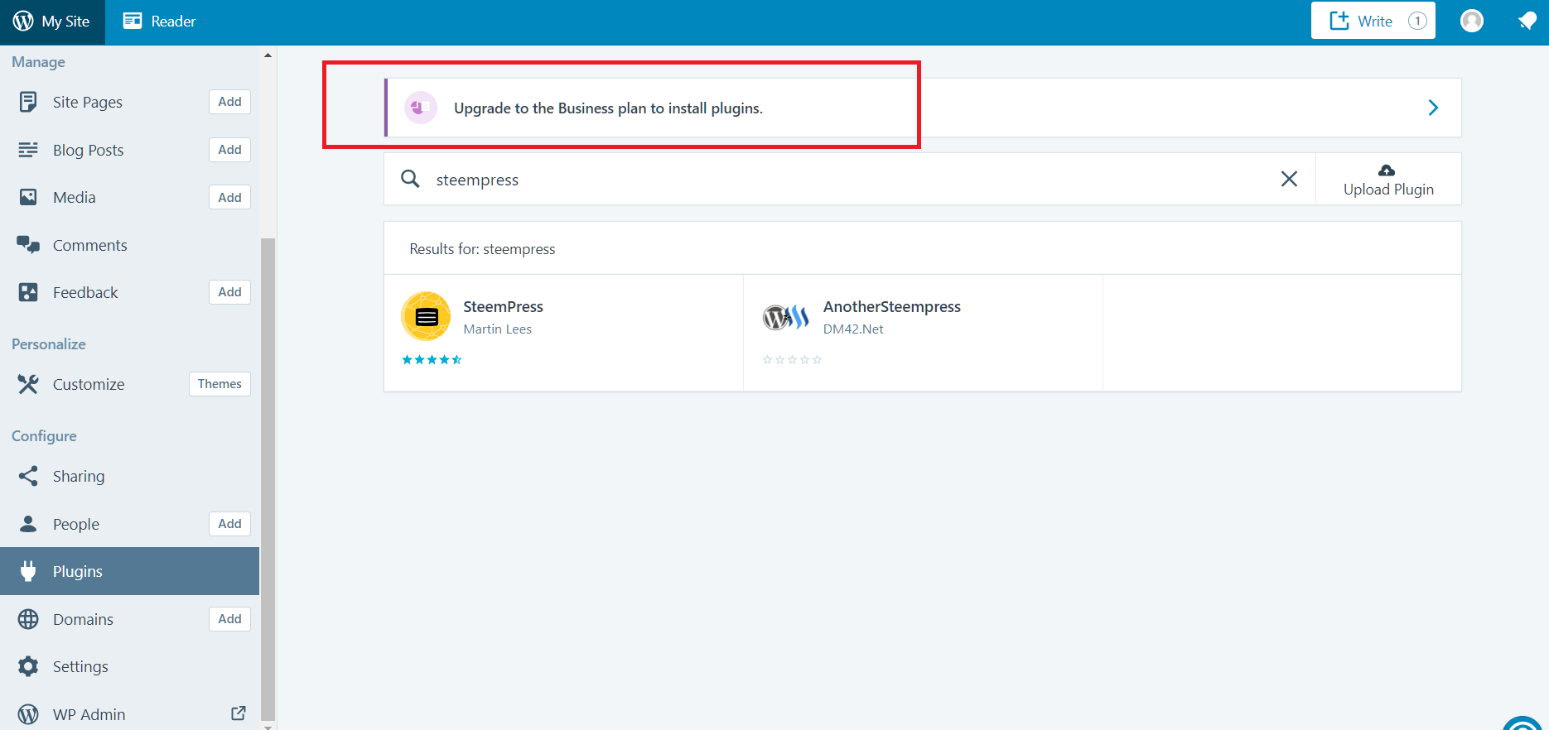Expand the upgrade banner chevron arrow

pos(1433,108)
